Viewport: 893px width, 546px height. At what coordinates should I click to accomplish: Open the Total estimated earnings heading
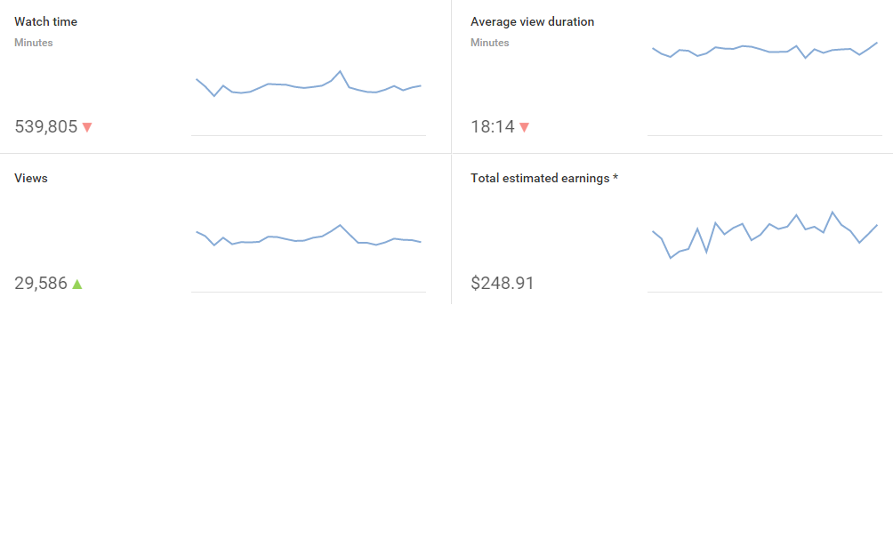pos(543,178)
